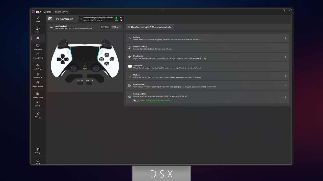Open the DS Edge | PSVR2 section
The image size is (323, 181).
(x=38, y=56)
